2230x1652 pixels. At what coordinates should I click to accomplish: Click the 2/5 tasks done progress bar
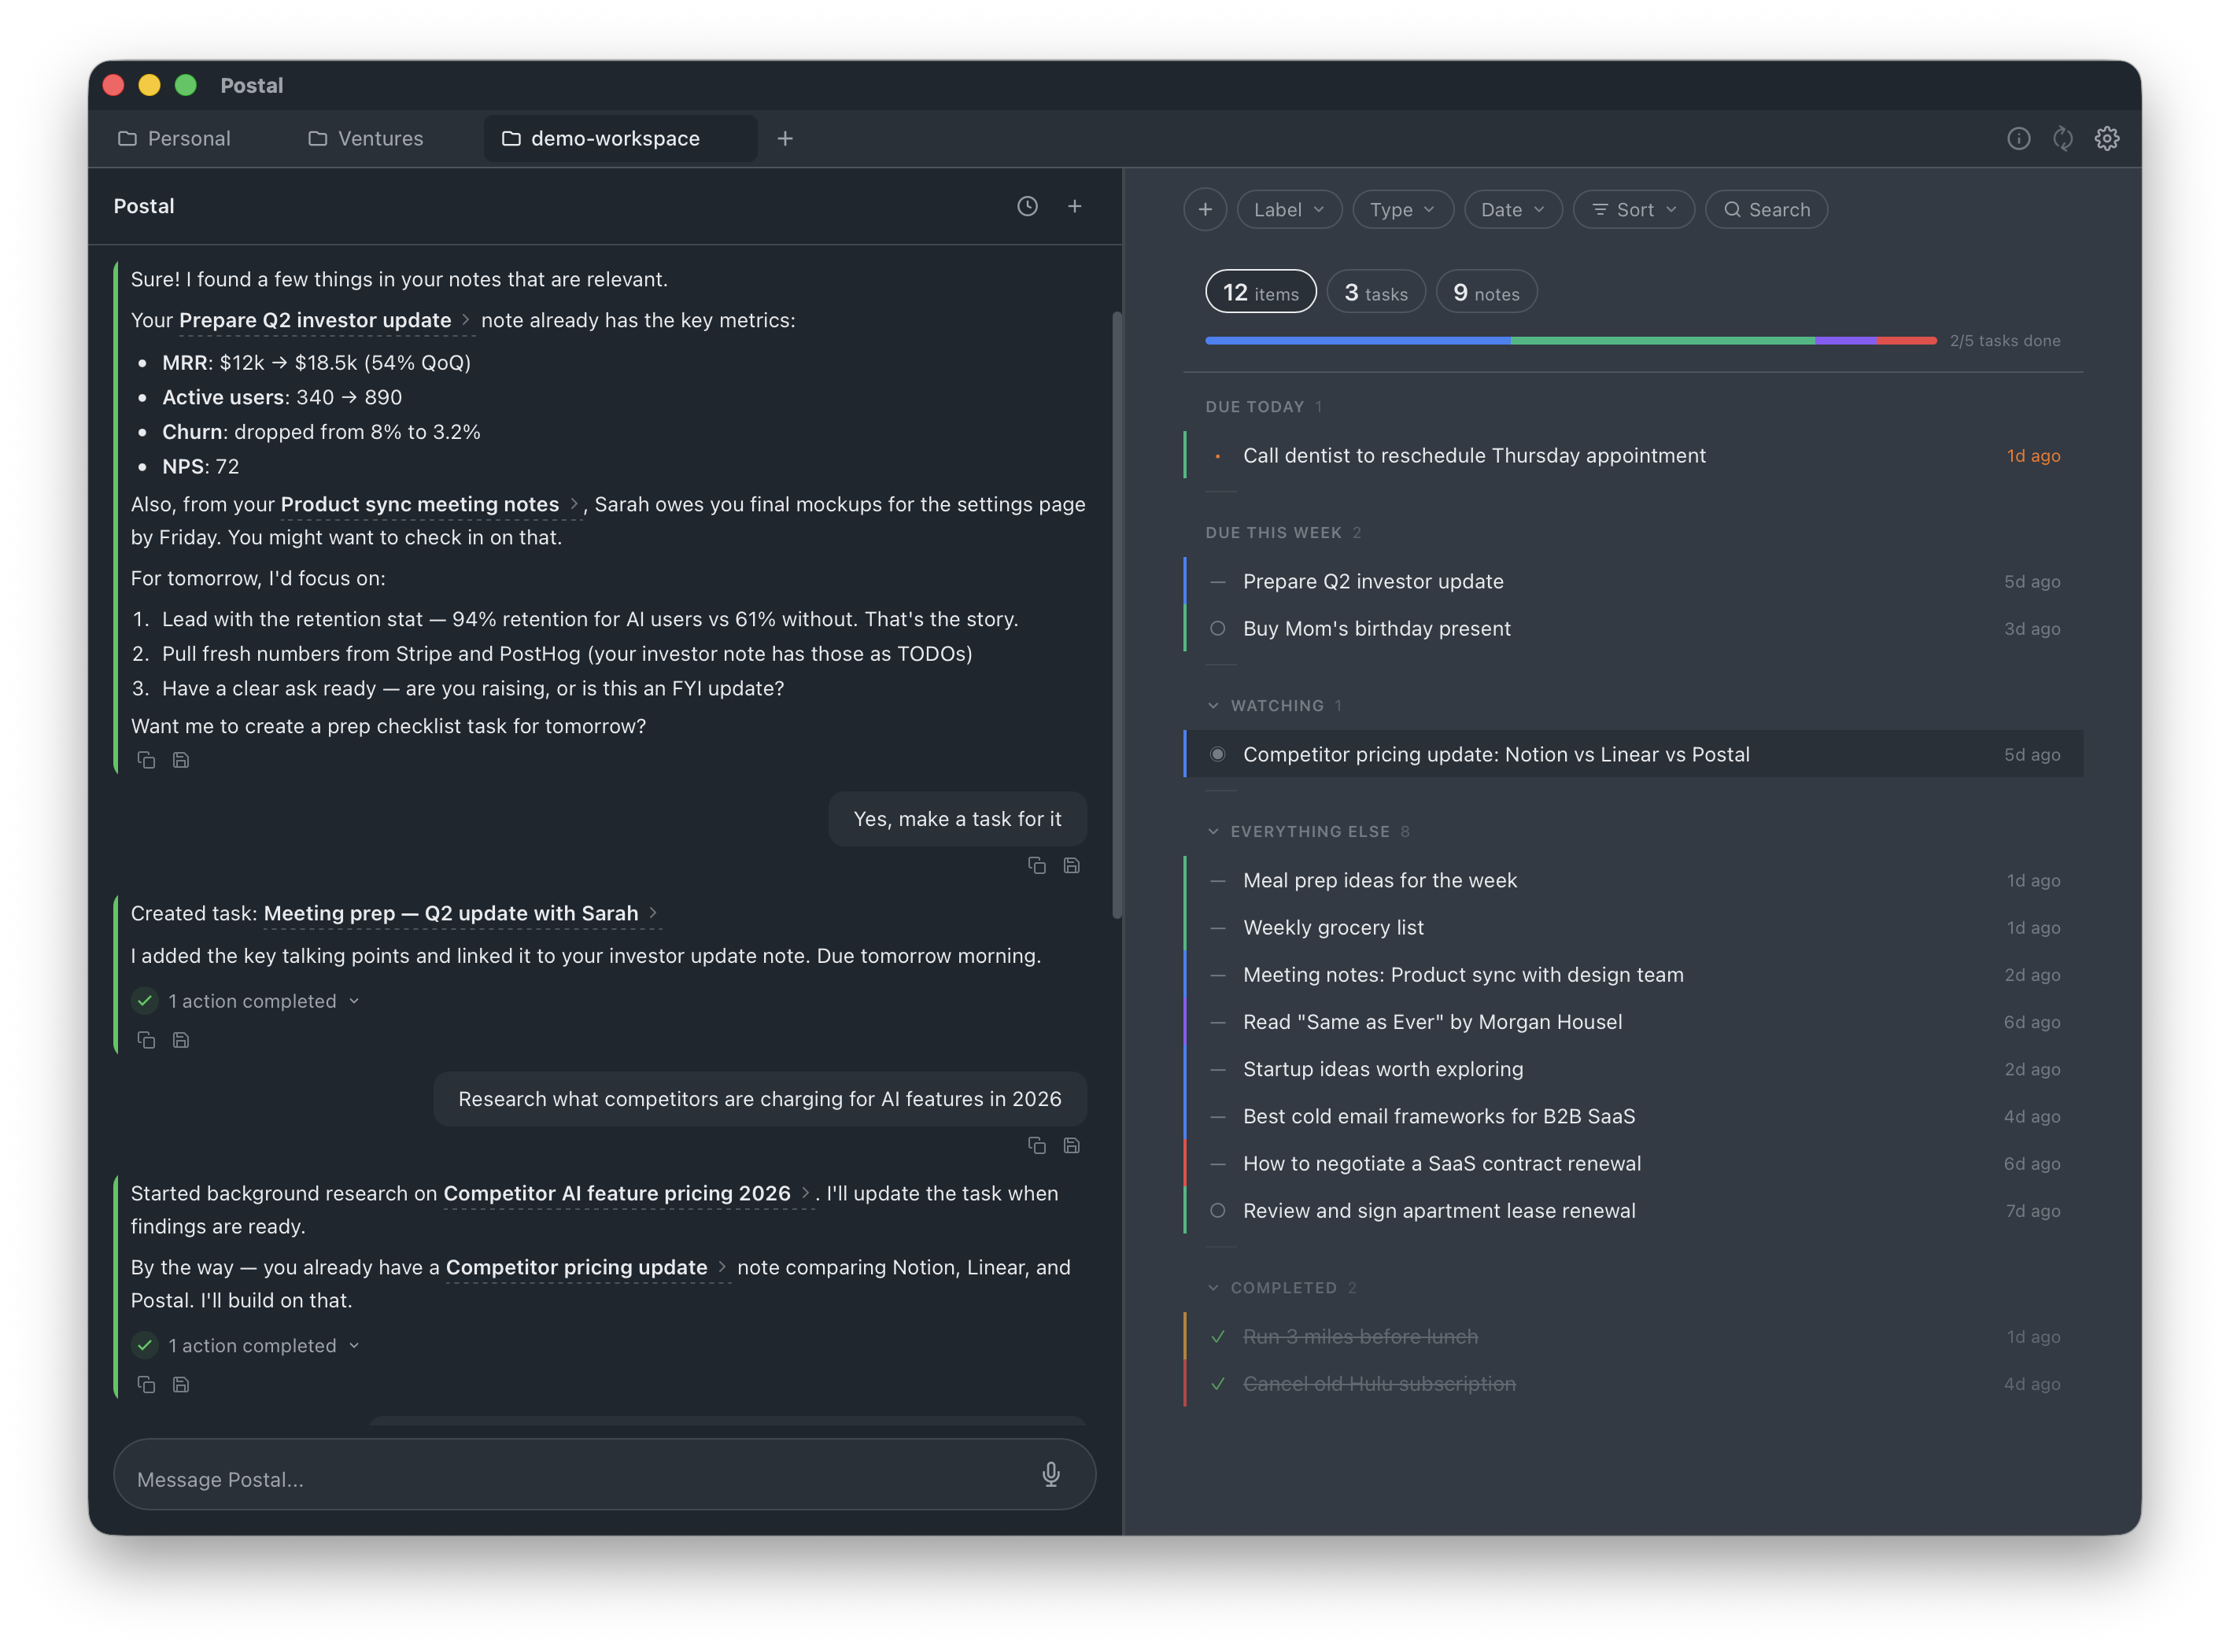coord(1570,340)
